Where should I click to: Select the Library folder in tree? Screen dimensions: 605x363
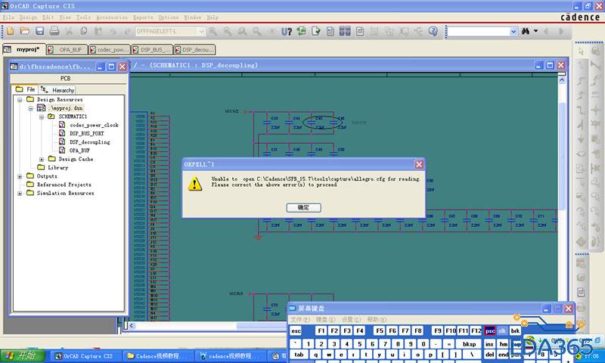(x=58, y=167)
